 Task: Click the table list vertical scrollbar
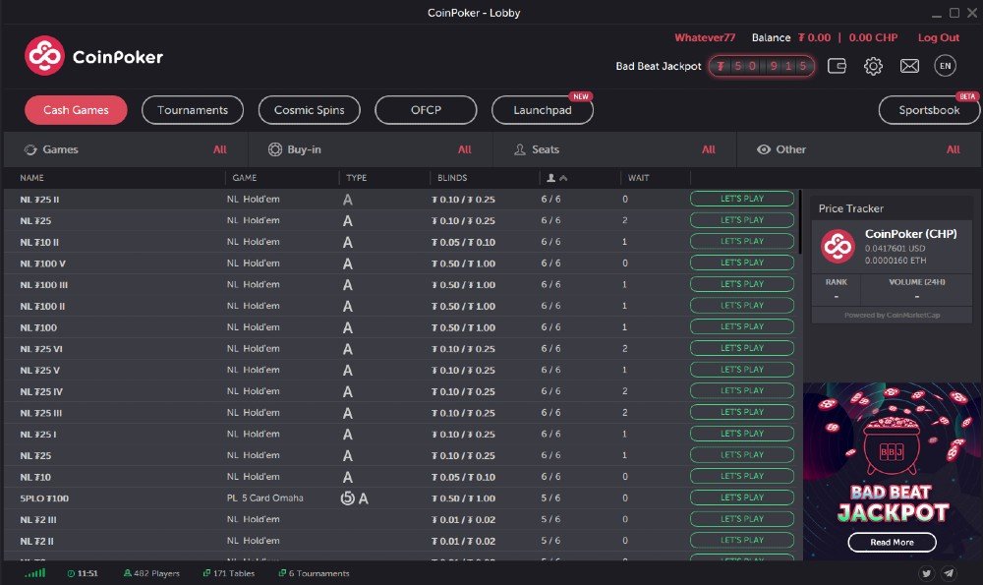coord(800,222)
